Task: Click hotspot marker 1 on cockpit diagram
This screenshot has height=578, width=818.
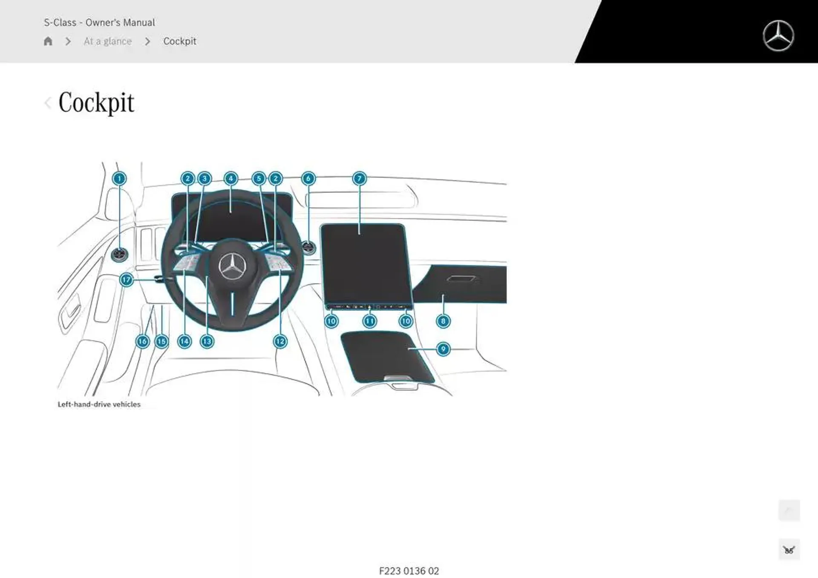Action: [x=119, y=178]
